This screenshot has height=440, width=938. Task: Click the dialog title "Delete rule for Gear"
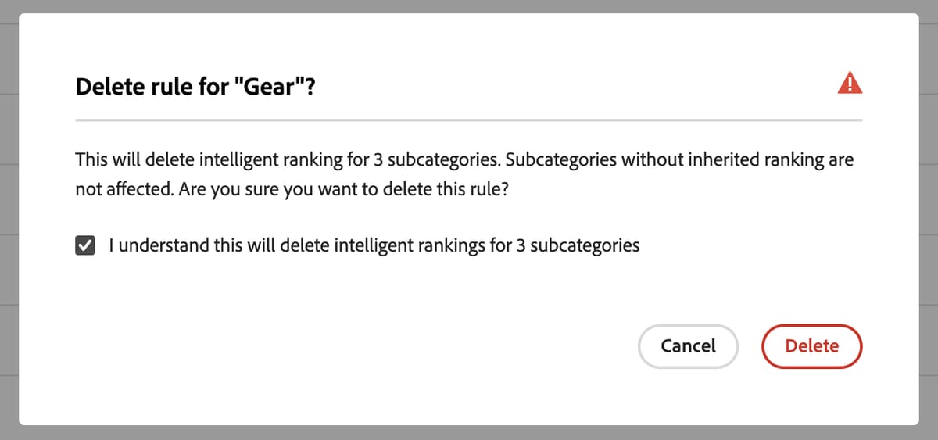(x=195, y=87)
